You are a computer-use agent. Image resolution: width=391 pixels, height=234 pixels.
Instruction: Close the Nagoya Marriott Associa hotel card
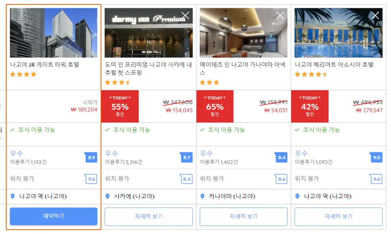coord(375,16)
